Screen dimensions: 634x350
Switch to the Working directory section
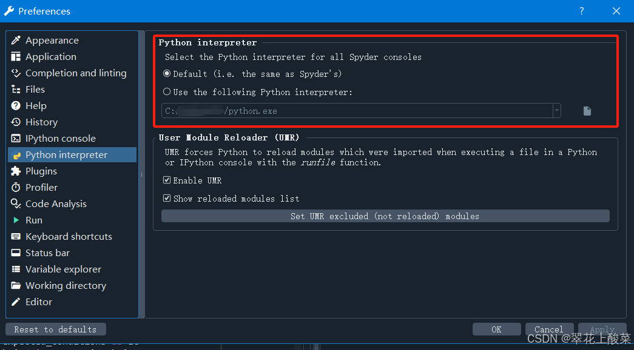(66, 286)
